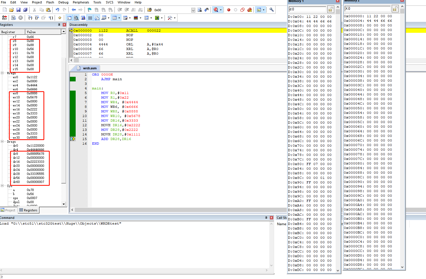
Task: Stop the debug session button
Action: click(216, 10)
